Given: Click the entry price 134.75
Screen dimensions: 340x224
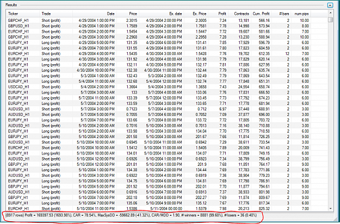Looking at the screenshot, I should click(132, 181).
